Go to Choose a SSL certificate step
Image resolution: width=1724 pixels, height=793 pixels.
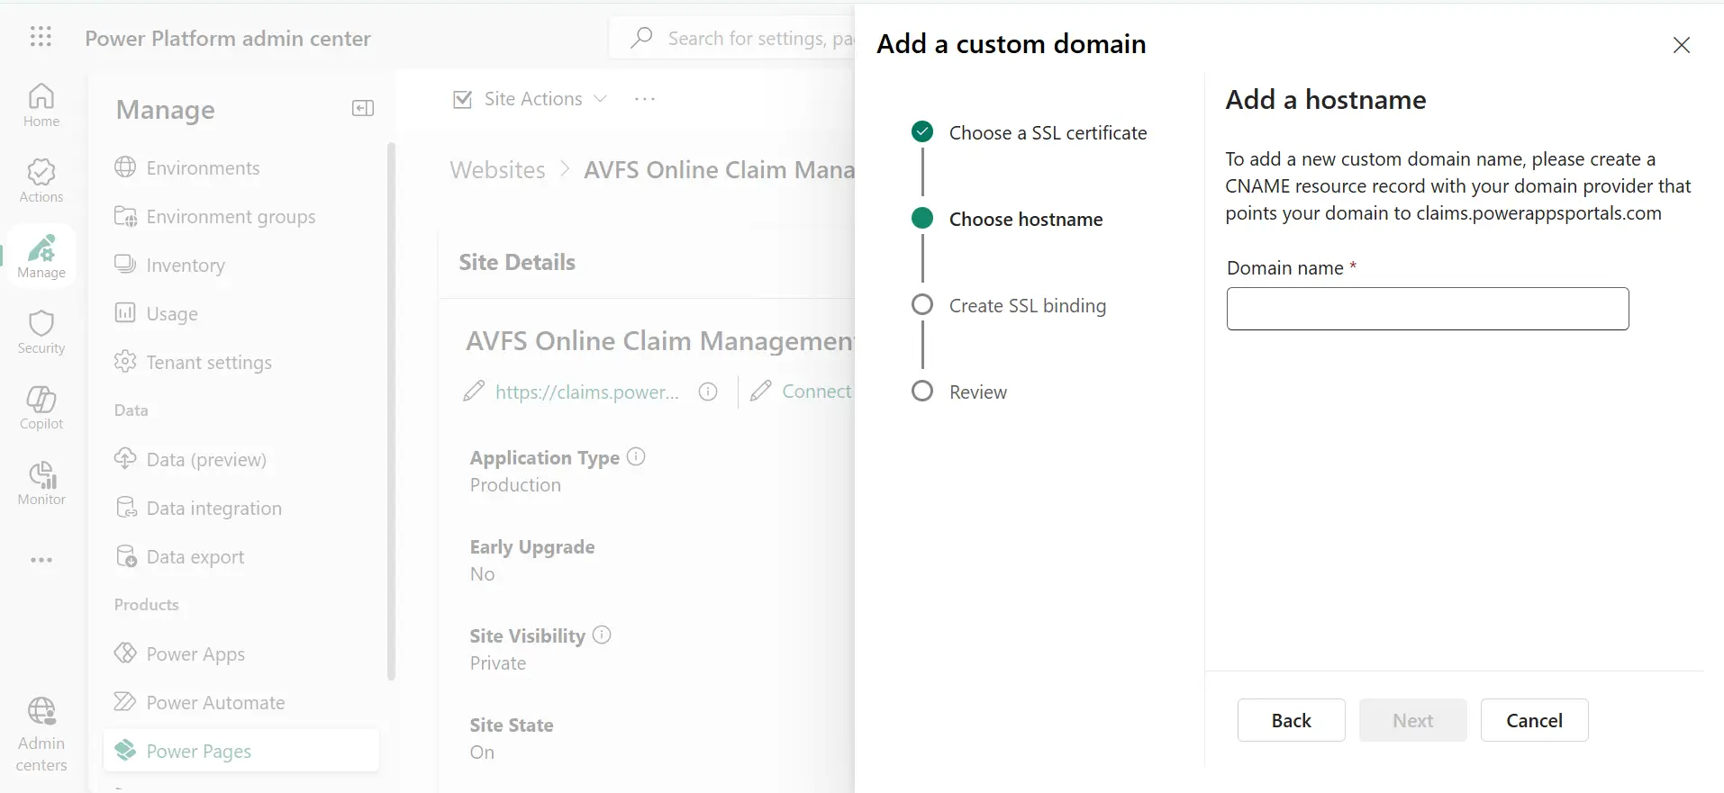(1030, 133)
